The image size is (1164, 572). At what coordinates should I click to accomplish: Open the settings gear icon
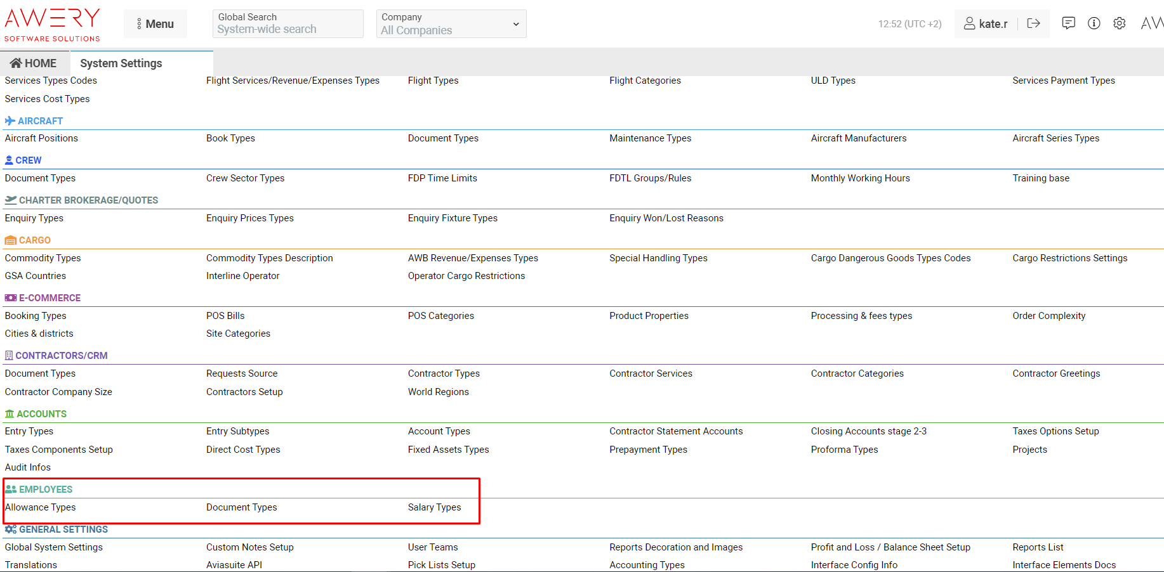(1120, 23)
